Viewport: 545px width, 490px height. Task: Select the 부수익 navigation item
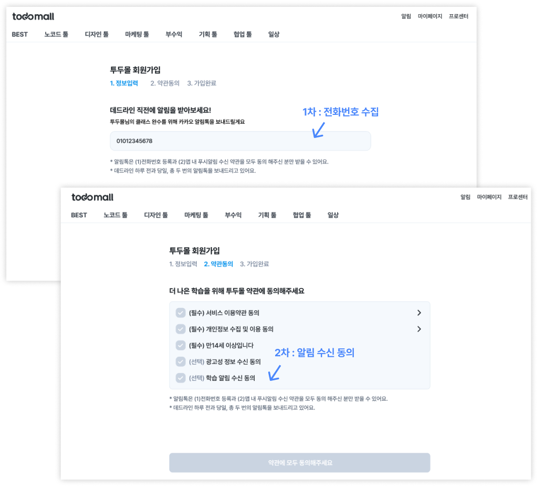[x=233, y=215]
